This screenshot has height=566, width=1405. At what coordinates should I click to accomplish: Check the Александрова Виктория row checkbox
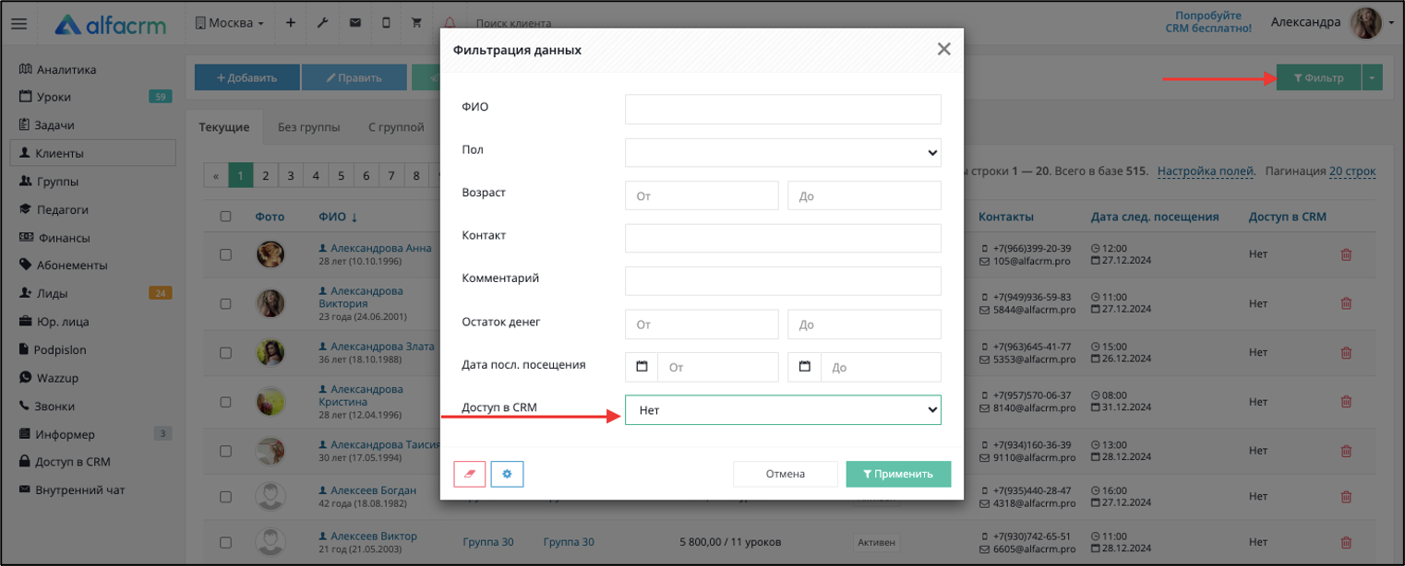point(225,303)
